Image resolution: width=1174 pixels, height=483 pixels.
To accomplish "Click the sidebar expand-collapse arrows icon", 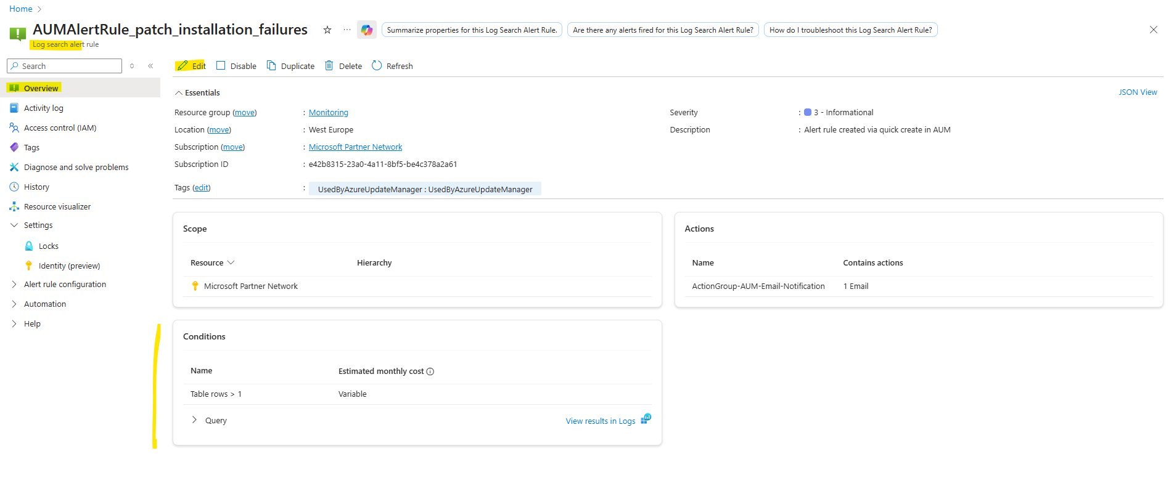I will point(132,66).
